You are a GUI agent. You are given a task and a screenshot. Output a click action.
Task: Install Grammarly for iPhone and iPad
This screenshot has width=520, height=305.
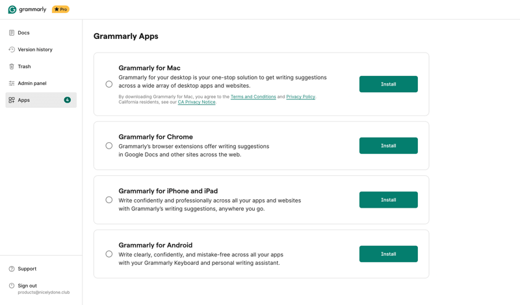(388, 200)
